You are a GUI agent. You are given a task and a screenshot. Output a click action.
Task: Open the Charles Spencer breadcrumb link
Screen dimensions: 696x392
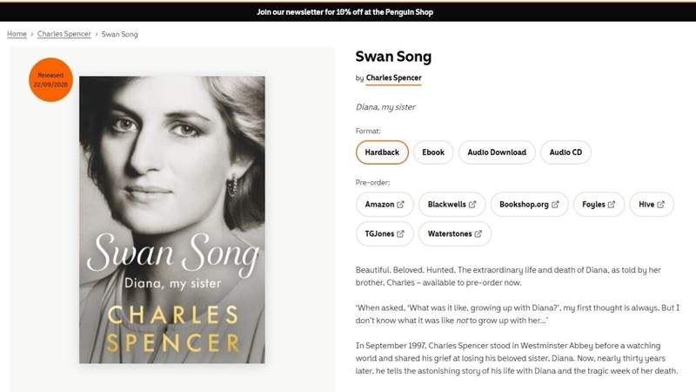click(x=64, y=34)
